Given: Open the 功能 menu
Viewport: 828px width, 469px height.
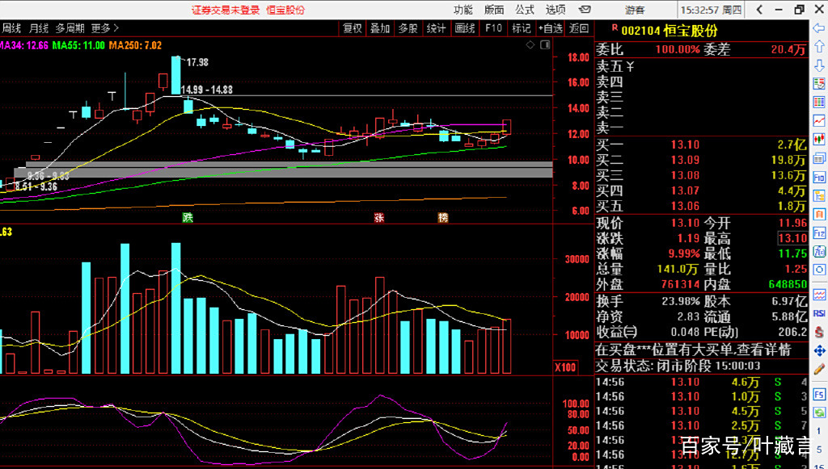Looking at the screenshot, I should [x=463, y=10].
